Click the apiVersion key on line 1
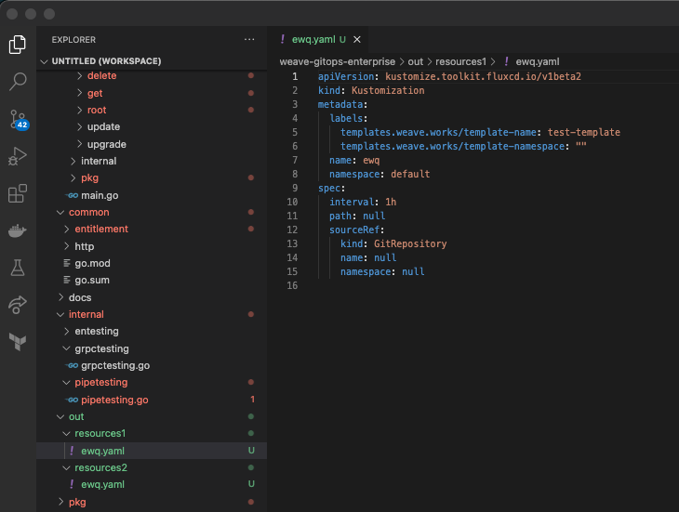The width and height of the screenshot is (679, 512). pos(346,76)
